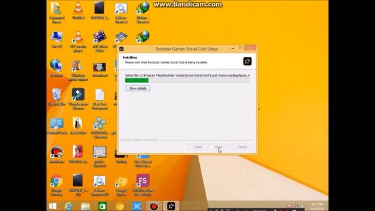Open the Recycle Bin
Image resolution: width=375 pixels, height=211 pixels.
click(57, 97)
